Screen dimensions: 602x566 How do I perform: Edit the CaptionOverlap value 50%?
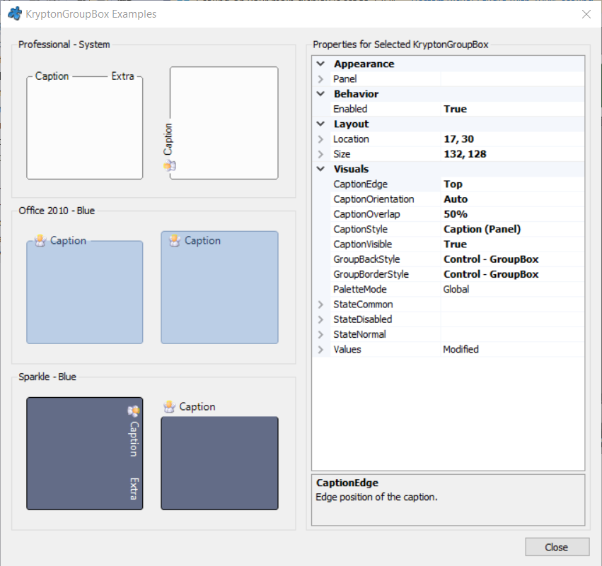point(513,214)
